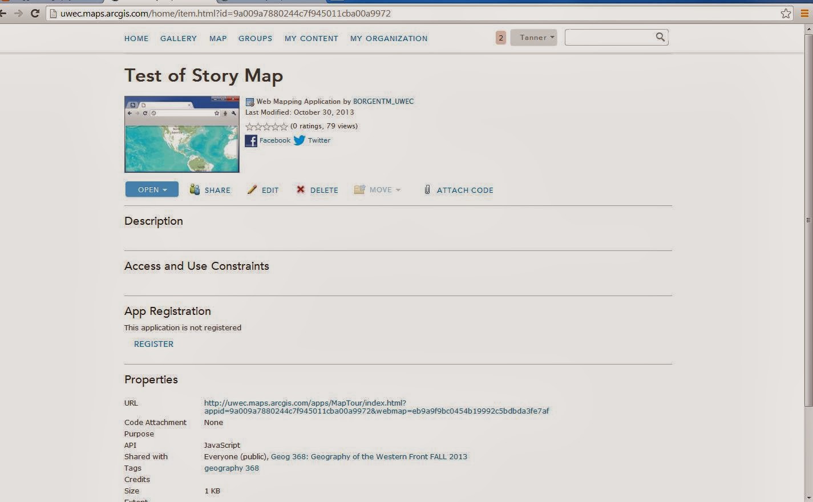Go to the HOME menu item

coord(136,38)
